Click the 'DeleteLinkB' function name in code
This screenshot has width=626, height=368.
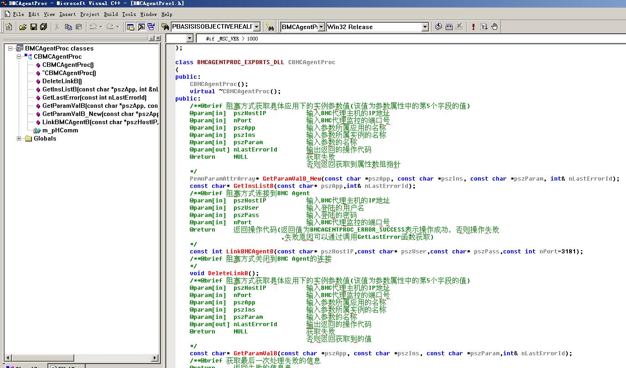pos(228,273)
